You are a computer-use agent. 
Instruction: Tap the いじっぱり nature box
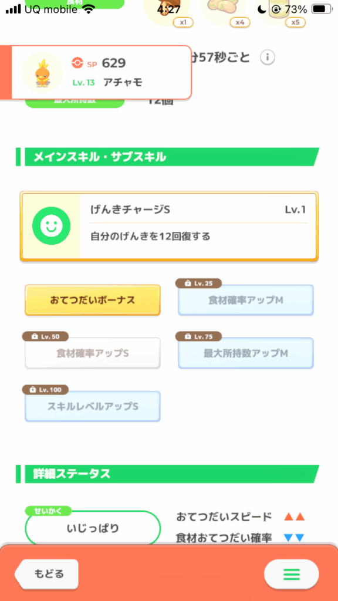click(x=93, y=528)
